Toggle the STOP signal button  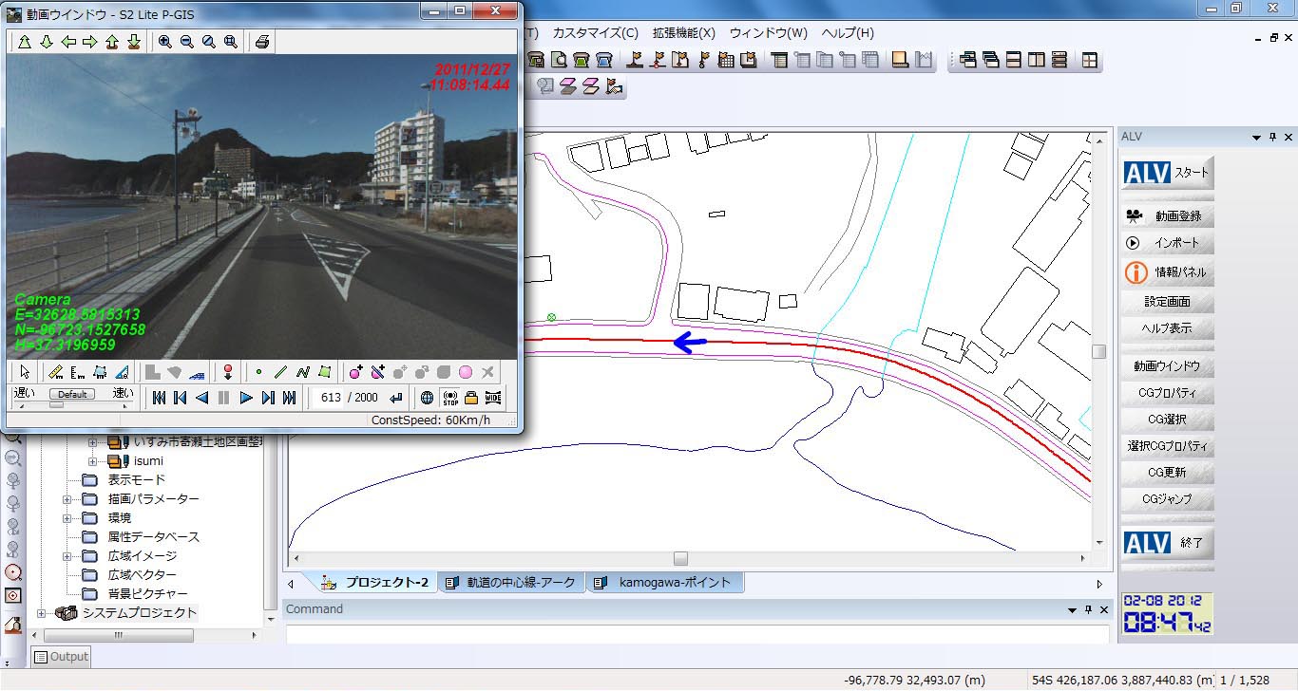(449, 398)
